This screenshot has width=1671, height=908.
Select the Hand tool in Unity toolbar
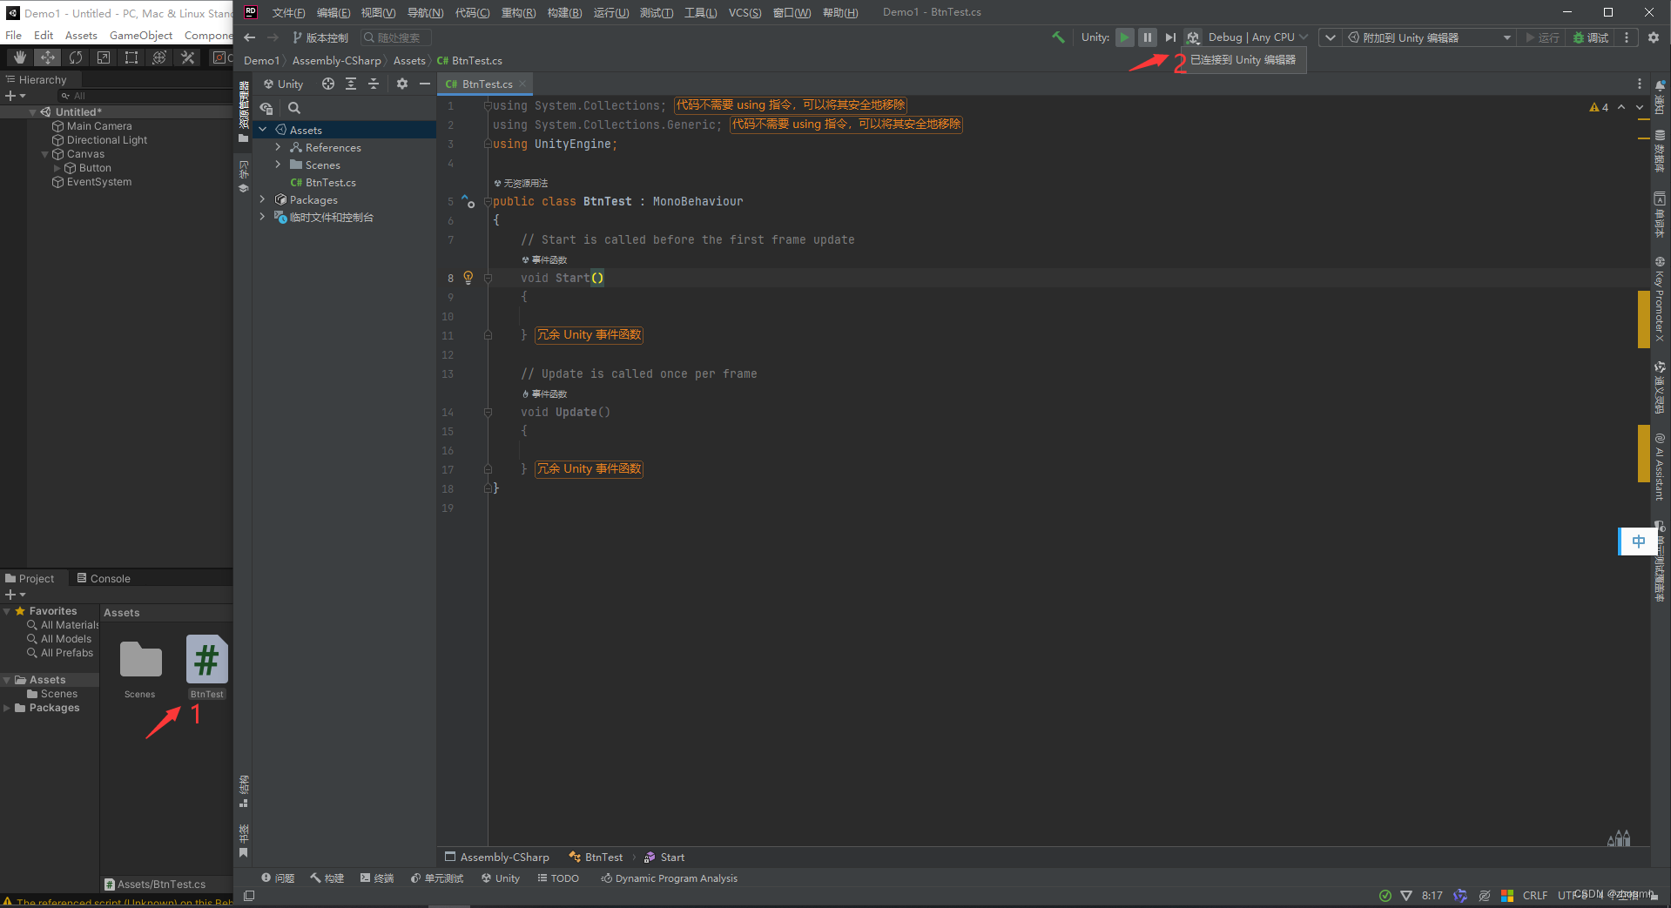(x=19, y=57)
